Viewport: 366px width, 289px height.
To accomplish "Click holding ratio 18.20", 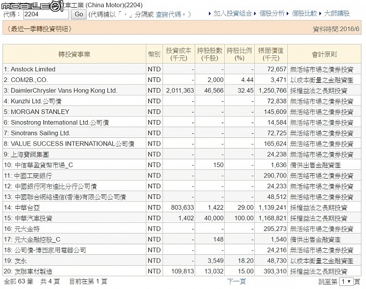I will click(x=246, y=261).
